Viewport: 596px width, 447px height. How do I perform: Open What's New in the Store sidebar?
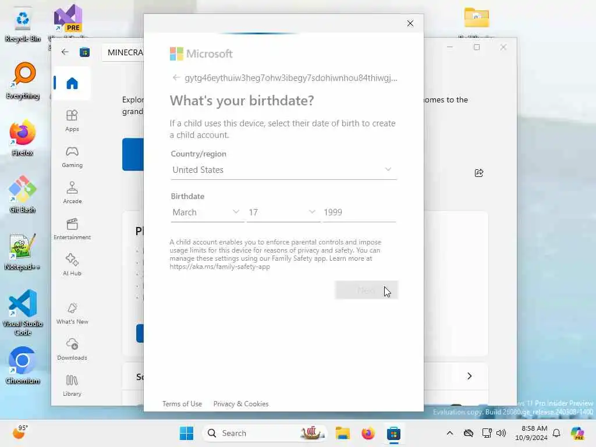tap(72, 314)
